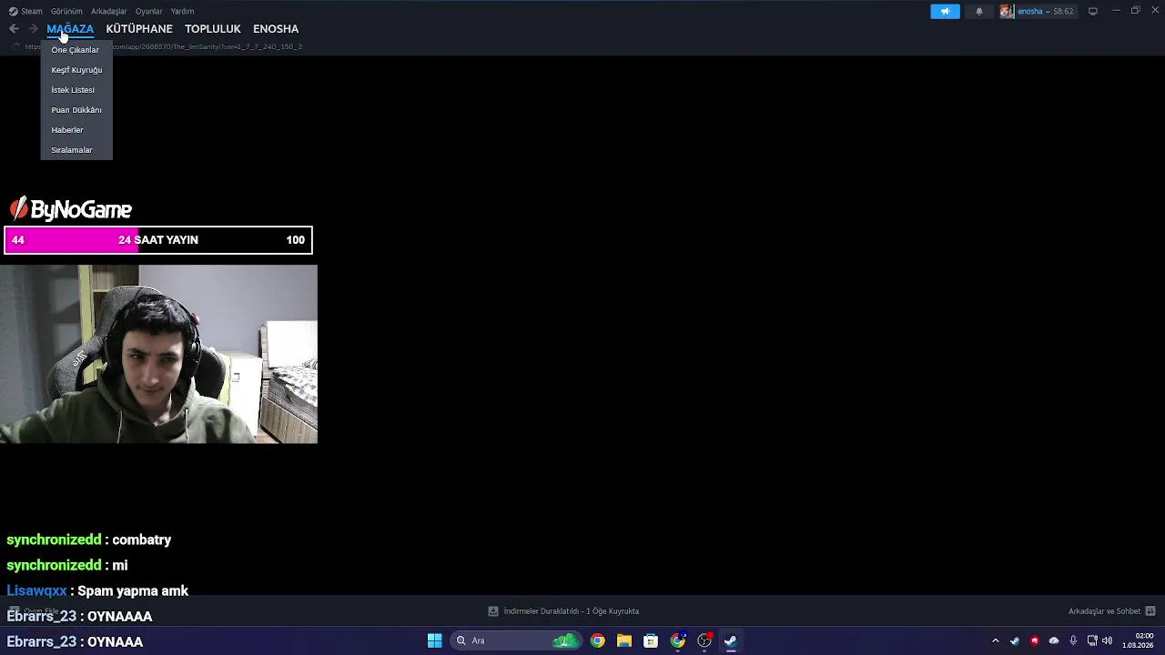The height and width of the screenshot is (655, 1165).
Task: Open Arkadaşlar ve Sohbet panel
Action: 1104,611
